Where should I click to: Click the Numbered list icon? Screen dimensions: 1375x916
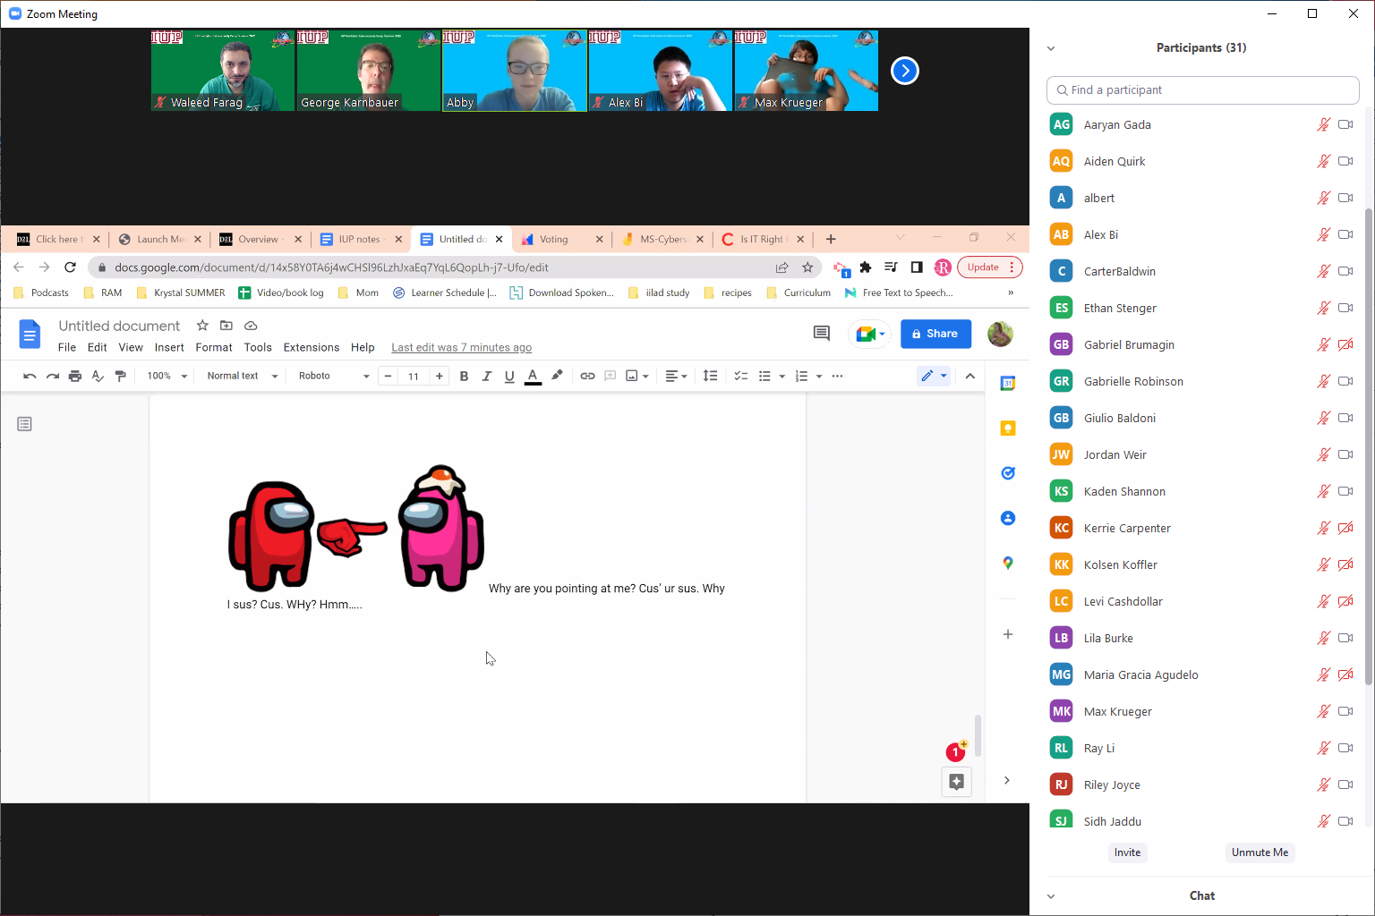[x=801, y=377]
